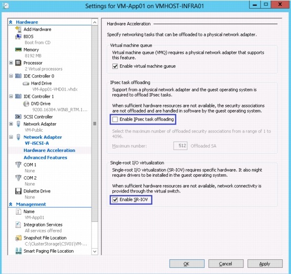Click the VM-App01-VHD01.vhdx text
The height and width of the screenshot is (274, 291).
click(x=55, y=89)
